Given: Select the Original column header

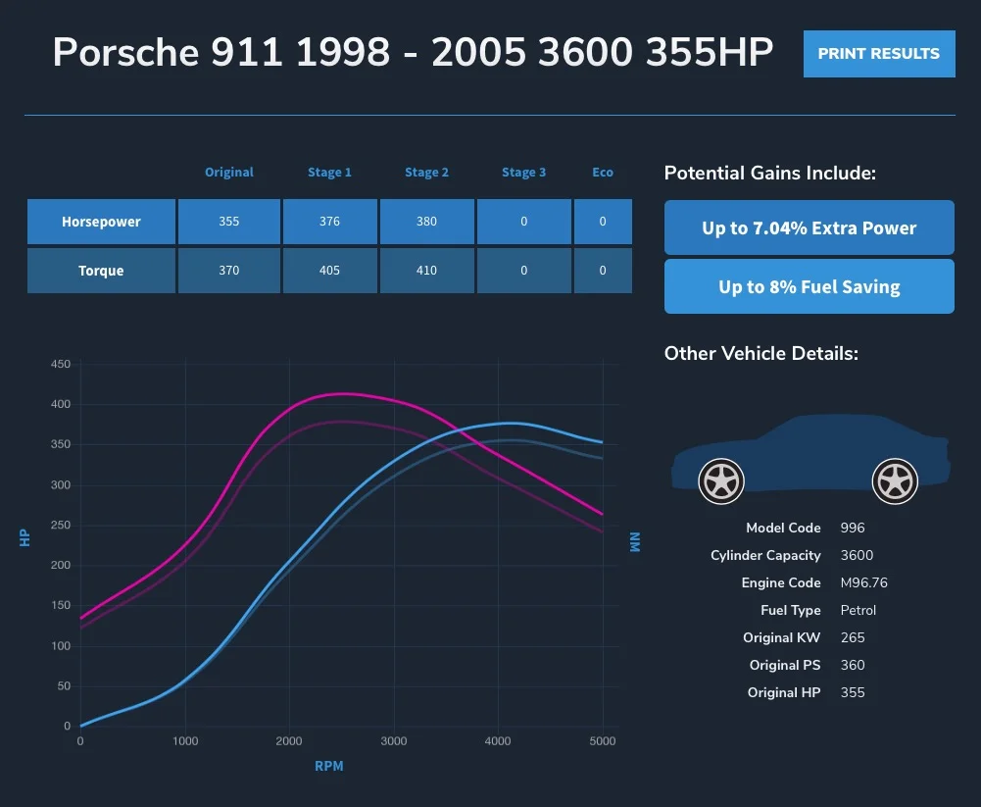Looking at the screenshot, I should click(x=229, y=173).
